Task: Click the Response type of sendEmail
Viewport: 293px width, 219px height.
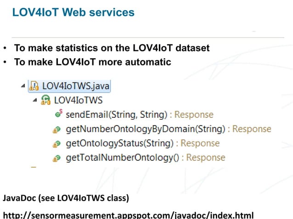Action: [194, 115]
